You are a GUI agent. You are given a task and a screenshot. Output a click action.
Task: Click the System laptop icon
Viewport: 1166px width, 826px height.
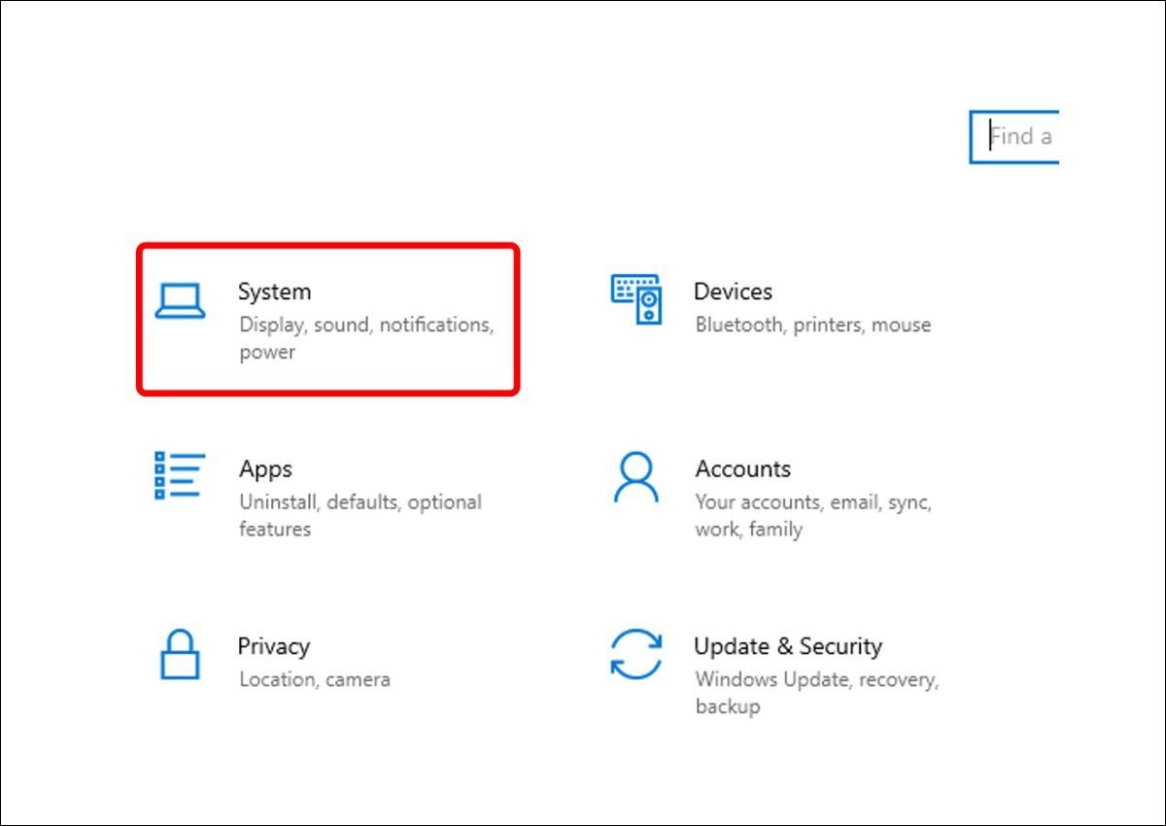pos(182,302)
